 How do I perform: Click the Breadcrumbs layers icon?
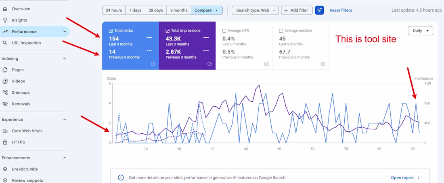pos(5,169)
